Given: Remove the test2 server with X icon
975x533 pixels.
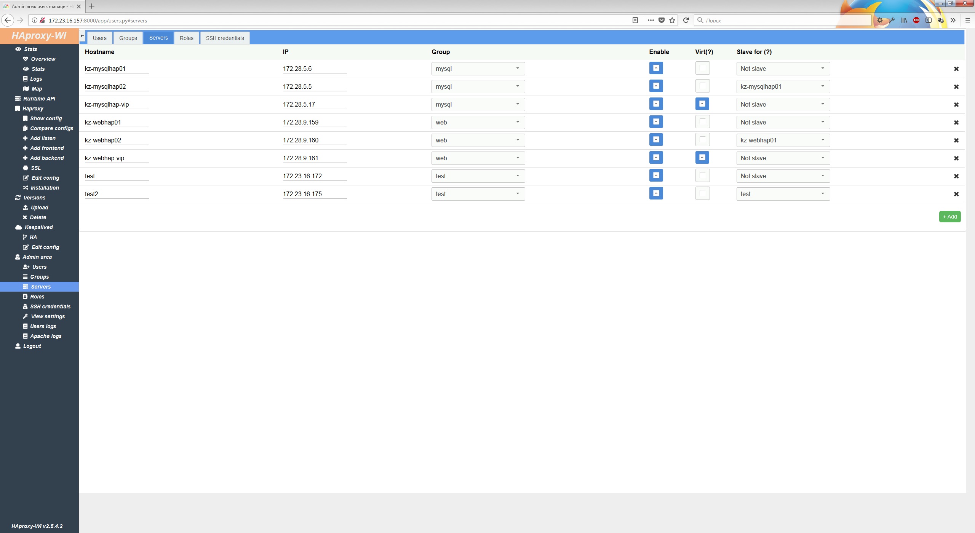Looking at the screenshot, I should (x=956, y=194).
